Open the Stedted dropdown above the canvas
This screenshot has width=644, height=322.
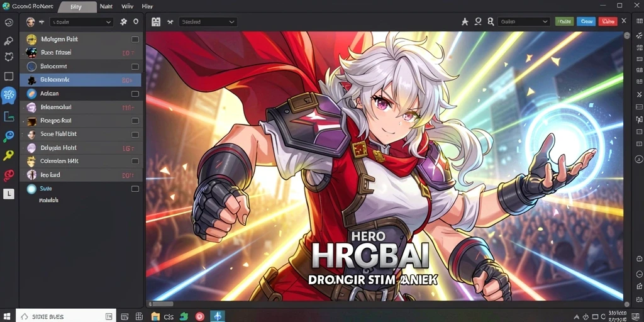click(x=208, y=22)
